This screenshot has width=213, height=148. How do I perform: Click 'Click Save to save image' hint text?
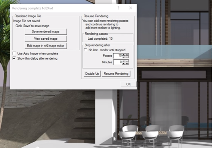point(32,26)
